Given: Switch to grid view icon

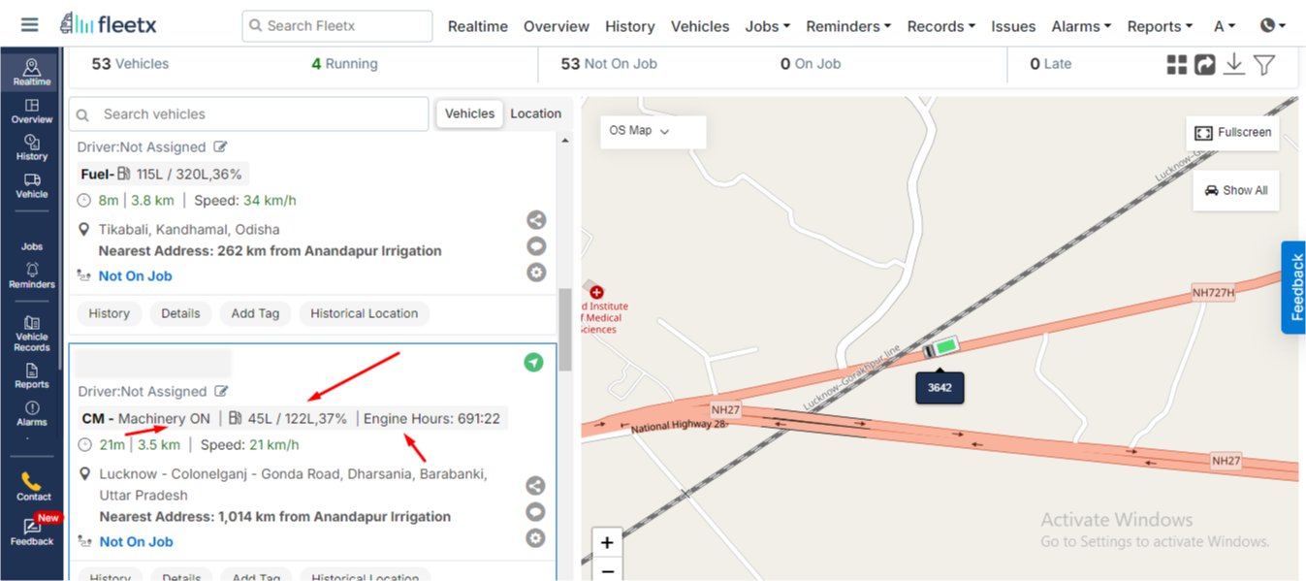Looking at the screenshot, I should (x=1177, y=65).
